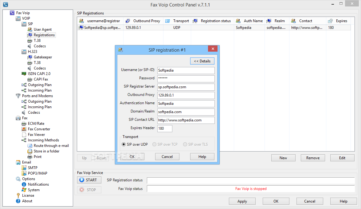Click the Expires column header clock icon
The height and width of the screenshot is (209, 361).
point(330,21)
